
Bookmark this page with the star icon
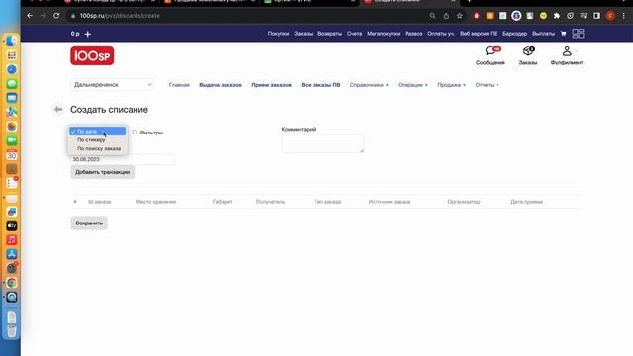tap(459, 16)
